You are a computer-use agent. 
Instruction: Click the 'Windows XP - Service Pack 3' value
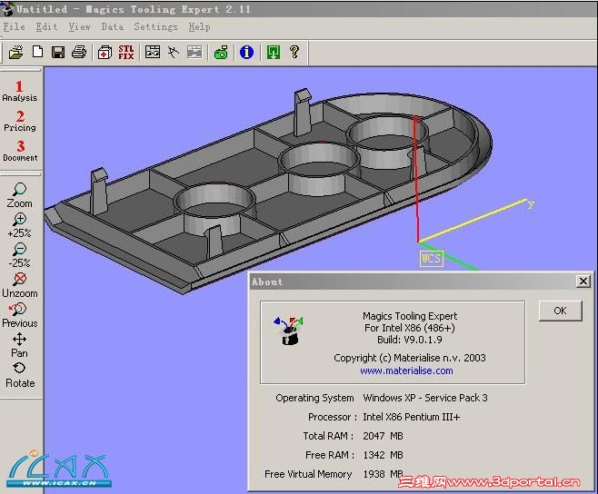point(425,398)
